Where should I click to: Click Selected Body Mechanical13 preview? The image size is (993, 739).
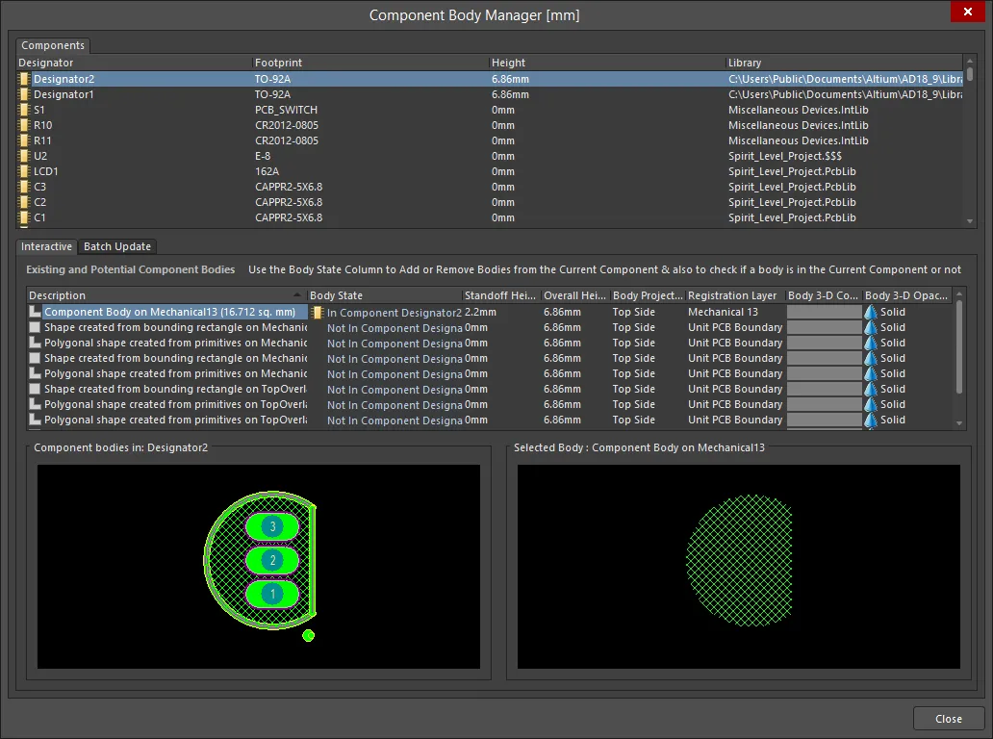738,567
